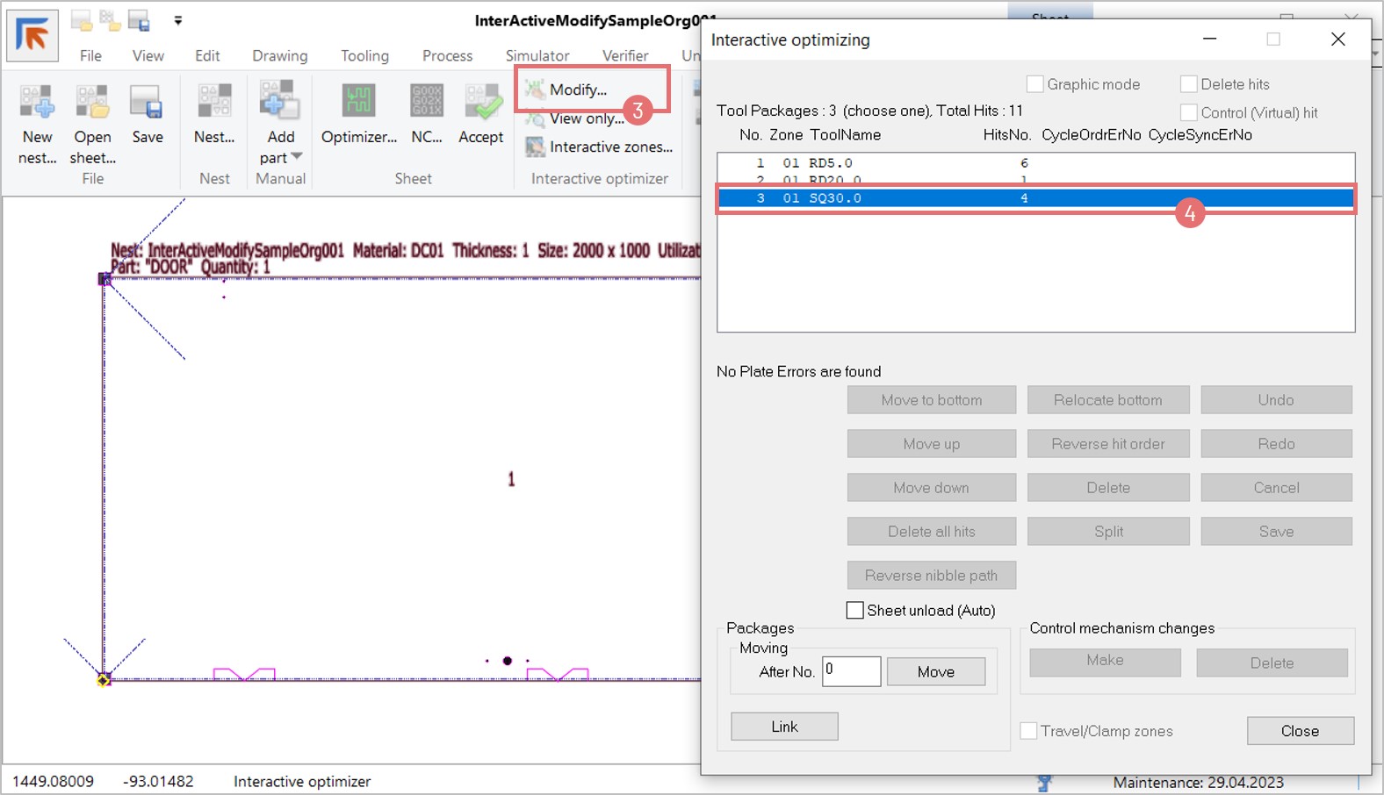Open the Tooling ribbon tab
The image size is (1384, 795).
(364, 56)
